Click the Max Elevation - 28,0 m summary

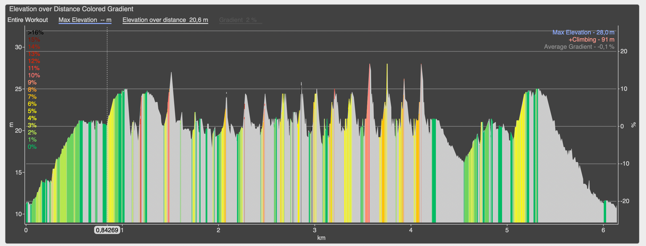(x=583, y=32)
